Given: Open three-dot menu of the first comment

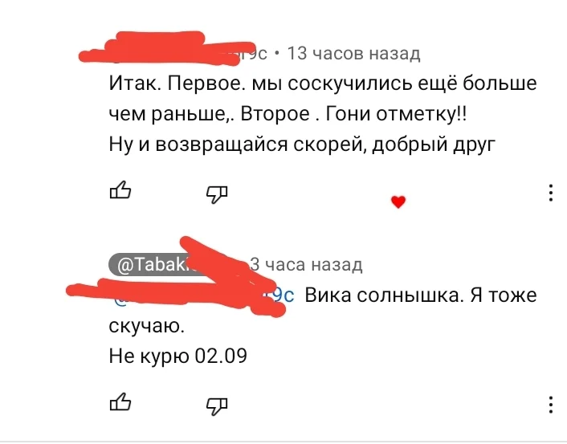Looking at the screenshot, I should [x=550, y=193].
